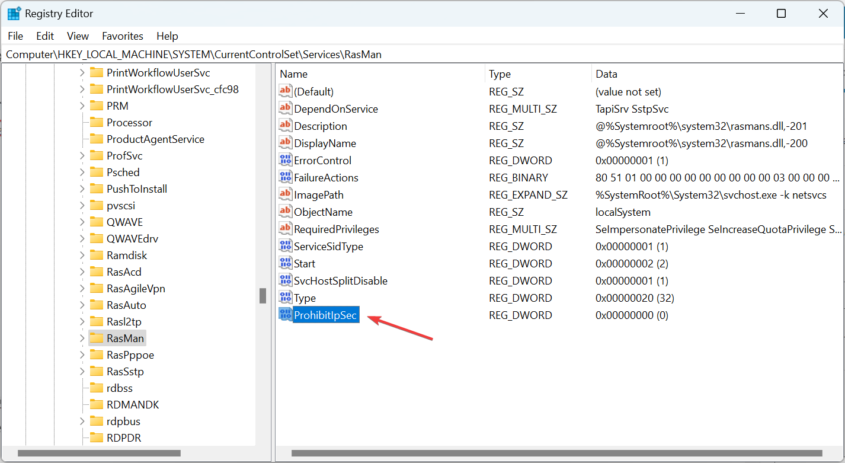Select the DisplayName string value icon
Screen dimensions: 845x463
pyautogui.click(x=286, y=143)
